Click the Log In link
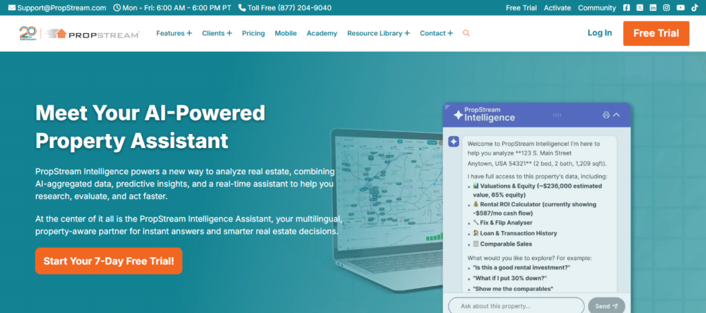Viewport: 706px width, 313px height. pyautogui.click(x=600, y=33)
